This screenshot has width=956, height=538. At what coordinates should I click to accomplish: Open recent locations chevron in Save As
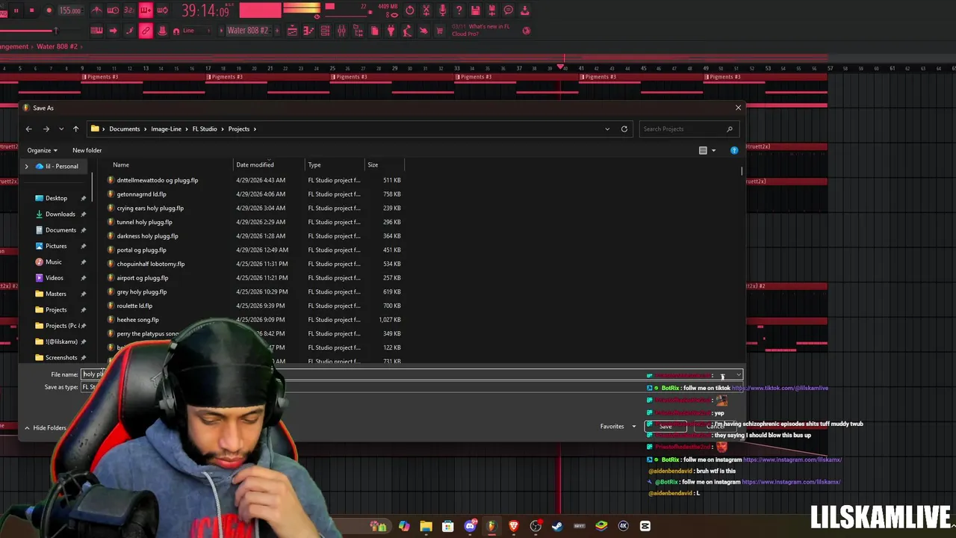tap(61, 129)
